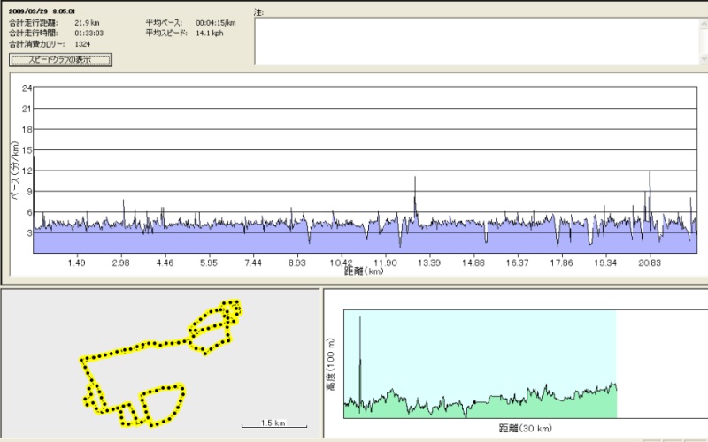This screenshot has width=708, height=442.
Task: Click the 合計走行距離 value 21.9 km
Action: click(86, 23)
